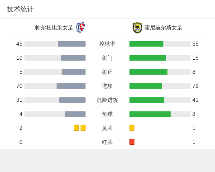Click the green 角球 bar showing 8
The image size is (215, 172).
pyautogui.click(x=150, y=114)
